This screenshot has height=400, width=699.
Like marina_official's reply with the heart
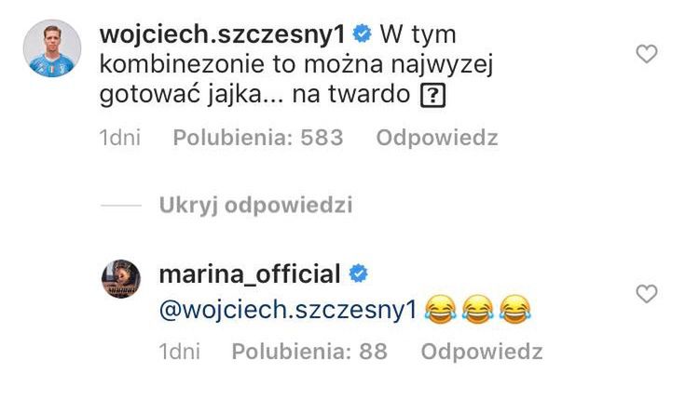[x=646, y=295]
